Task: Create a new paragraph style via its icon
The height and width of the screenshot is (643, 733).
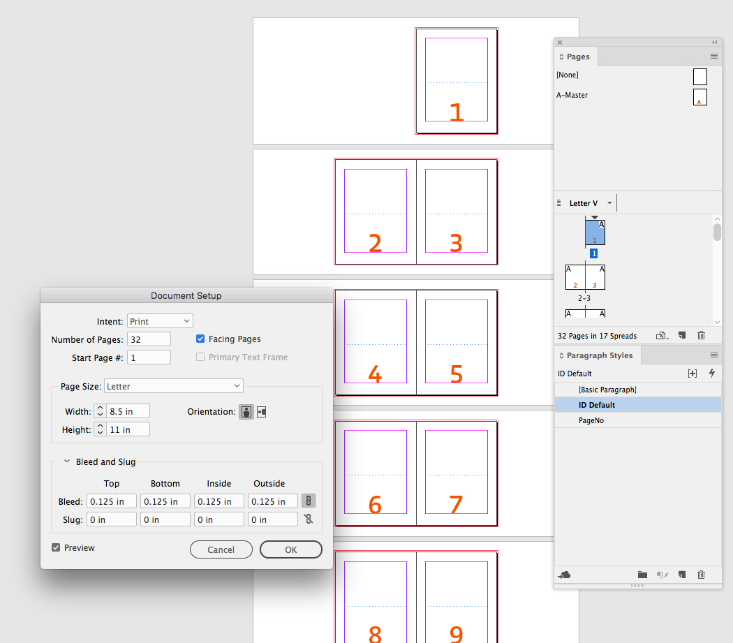Action: tap(682, 575)
